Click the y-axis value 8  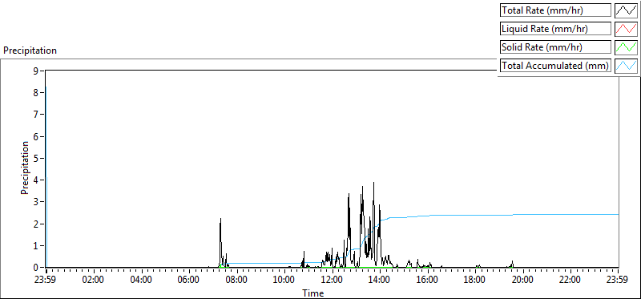[x=36, y=93]
